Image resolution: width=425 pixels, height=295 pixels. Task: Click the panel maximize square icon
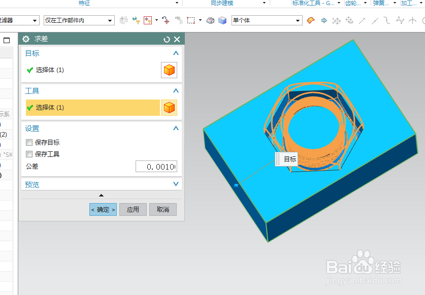7,41
